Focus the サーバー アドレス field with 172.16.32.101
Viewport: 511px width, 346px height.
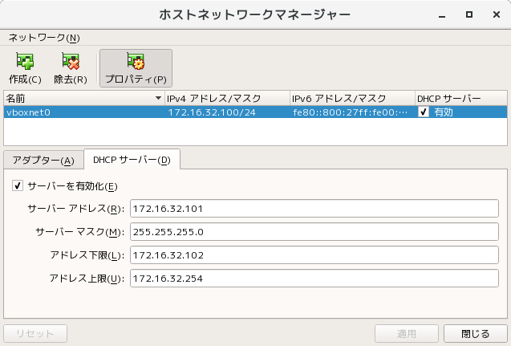point(314,209)
